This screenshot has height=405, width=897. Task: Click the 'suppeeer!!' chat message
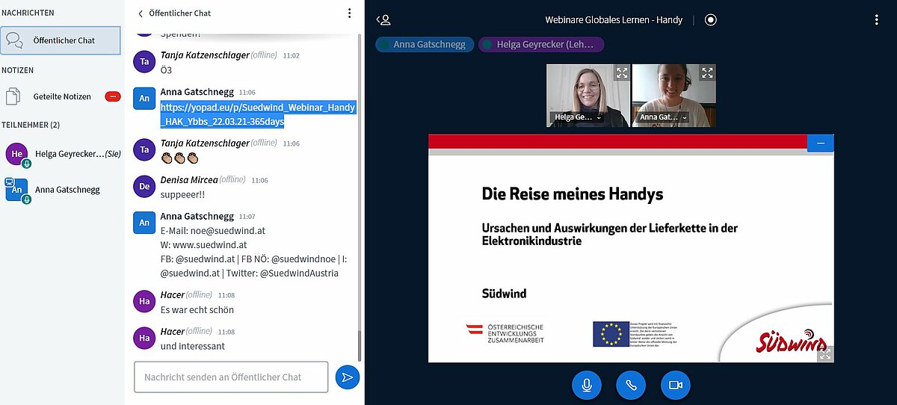tap(184, 194)
